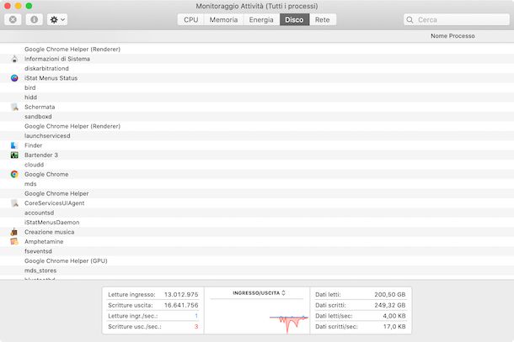Click the Schermata app icon
Viewport: 514px width, 342px height.
tap(14, 107)
